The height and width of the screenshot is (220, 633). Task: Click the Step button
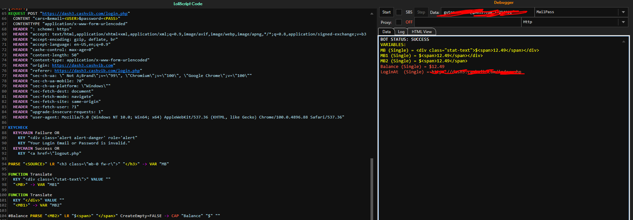[x=421, y=12]
